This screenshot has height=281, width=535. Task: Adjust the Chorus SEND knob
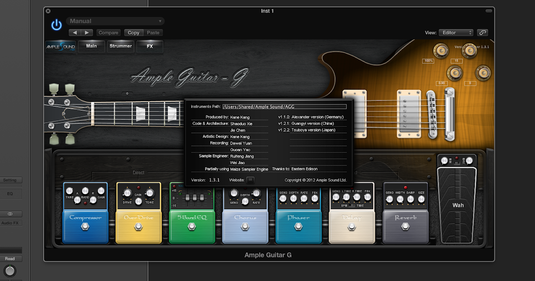coord(234,193)
